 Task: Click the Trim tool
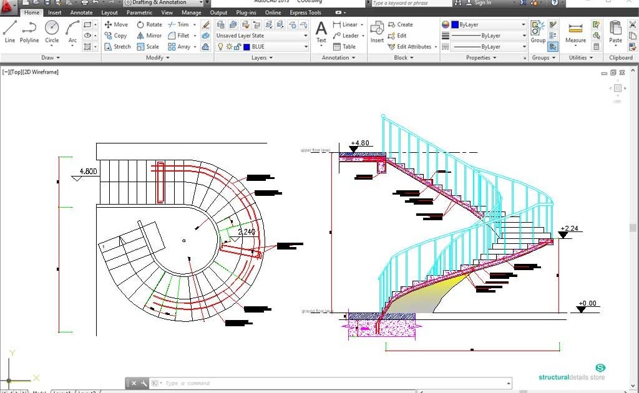178,24
